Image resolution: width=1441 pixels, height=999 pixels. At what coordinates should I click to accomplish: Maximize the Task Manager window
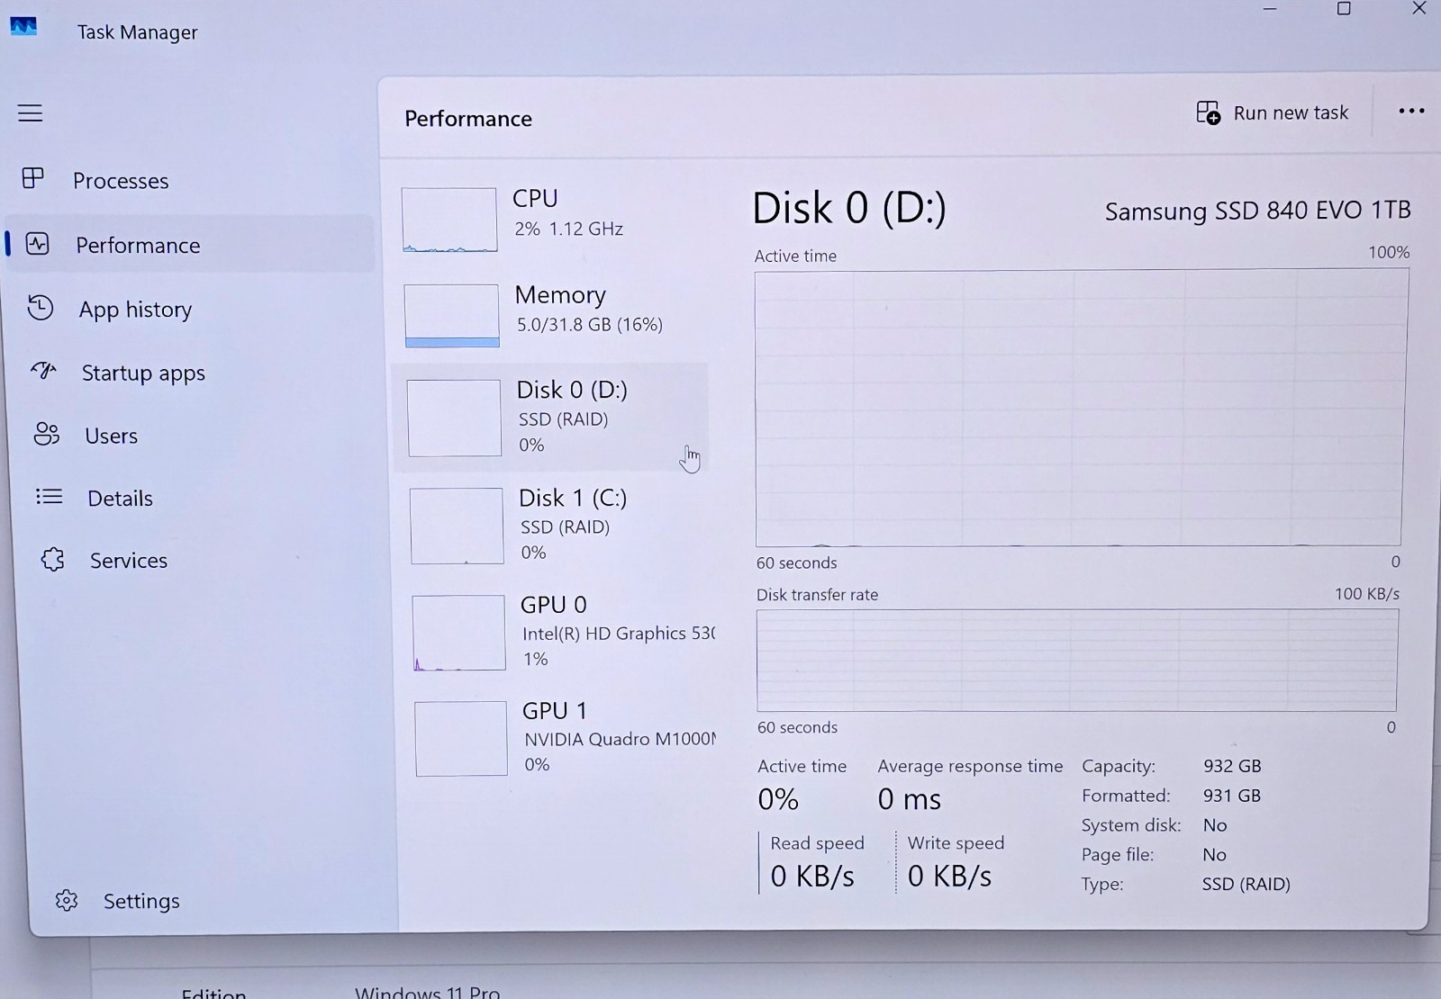tap(1344, 9)
